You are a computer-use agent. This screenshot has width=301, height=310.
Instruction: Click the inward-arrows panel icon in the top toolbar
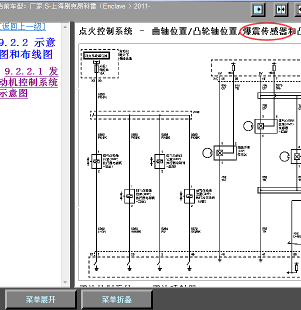tap(281, 9)
